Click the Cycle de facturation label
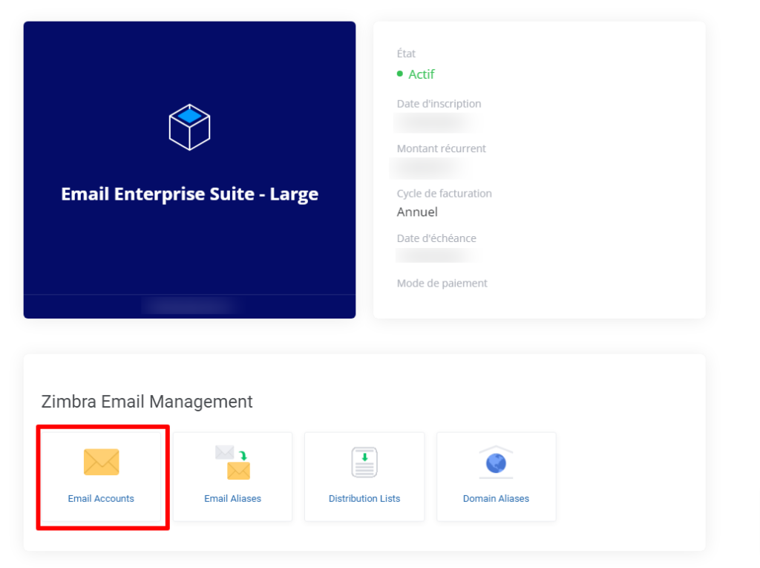 pyautogui.click(x=445, y=194)
